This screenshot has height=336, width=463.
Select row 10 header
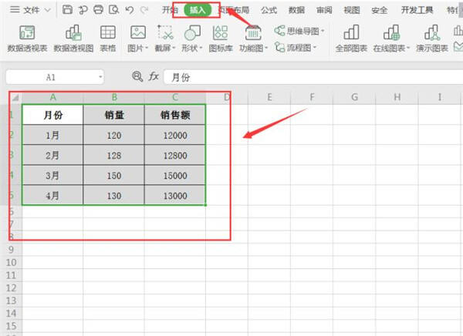tap(11, 262)
